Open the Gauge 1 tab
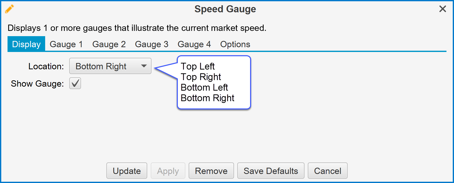 [66, 44]
